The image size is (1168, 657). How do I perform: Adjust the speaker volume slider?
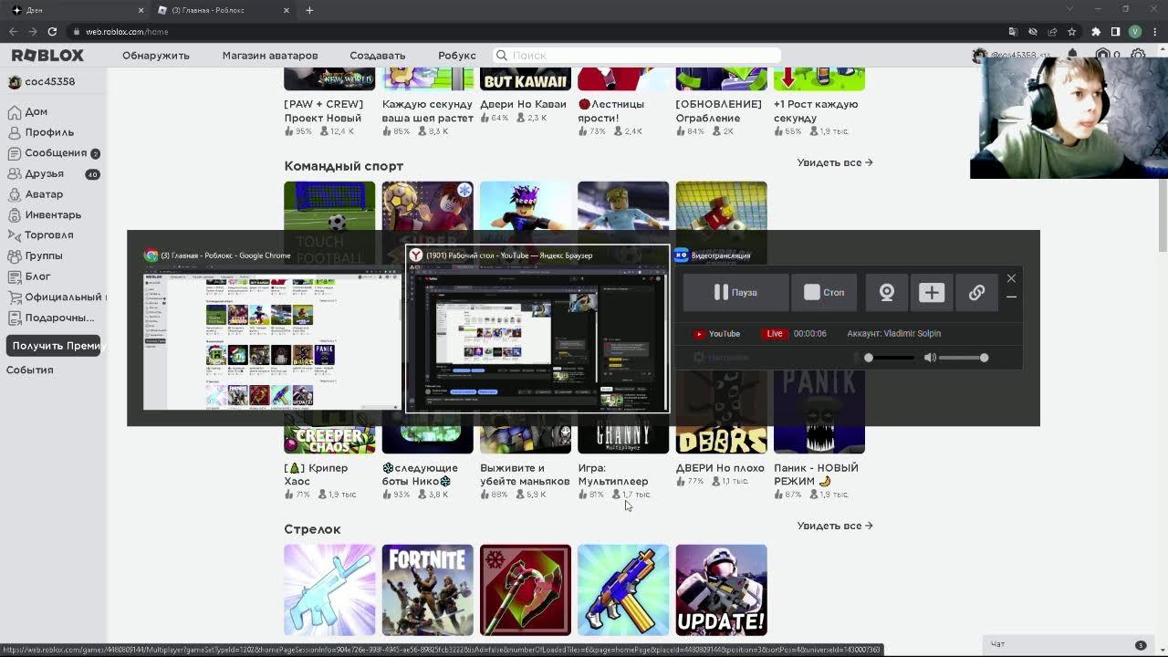(963, 358)
